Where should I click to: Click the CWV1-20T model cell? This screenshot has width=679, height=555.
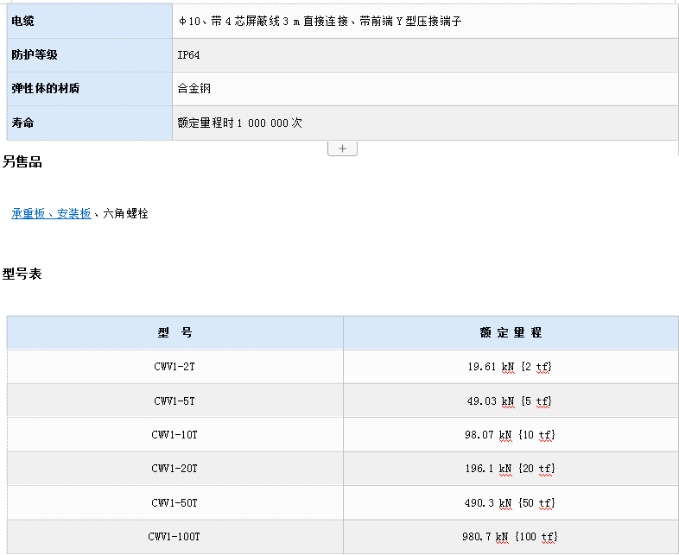coord(175,469)
